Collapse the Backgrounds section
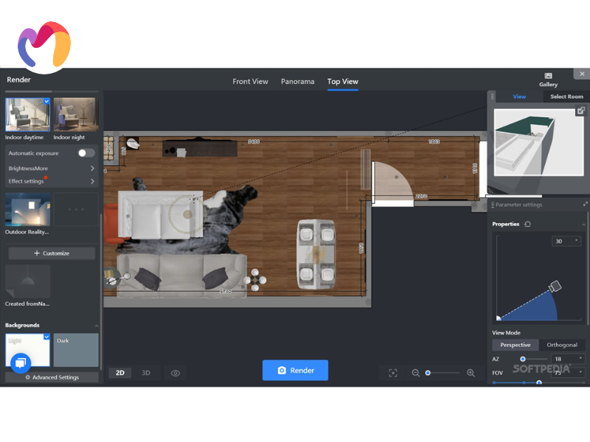This screenshot has width=590, height=442. tap(96, 325)
